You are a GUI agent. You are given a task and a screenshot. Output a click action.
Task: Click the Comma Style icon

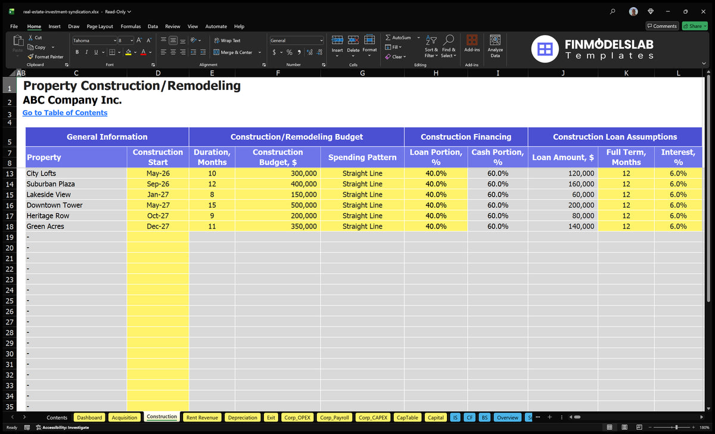pyautogui.click(x=299, y=52)
